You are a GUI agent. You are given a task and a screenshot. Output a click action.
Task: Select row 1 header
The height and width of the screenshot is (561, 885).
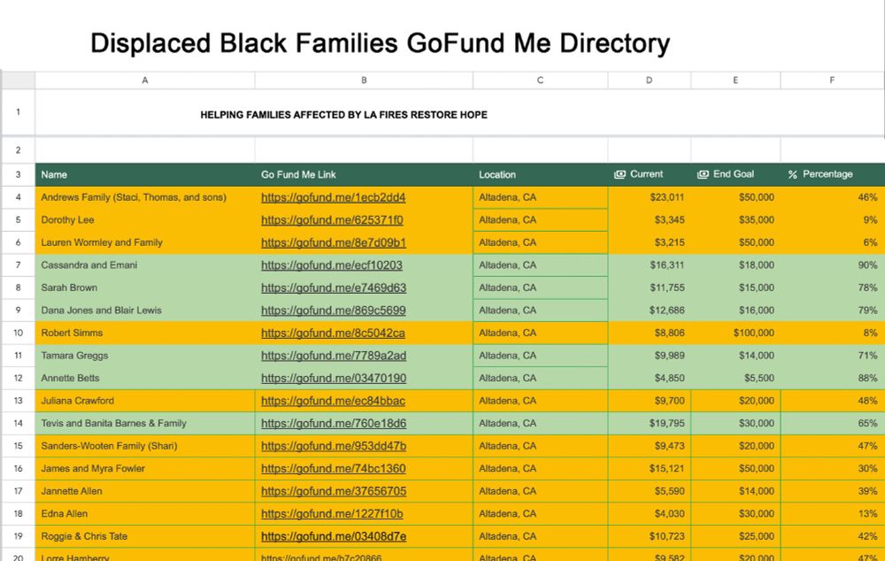18,111
